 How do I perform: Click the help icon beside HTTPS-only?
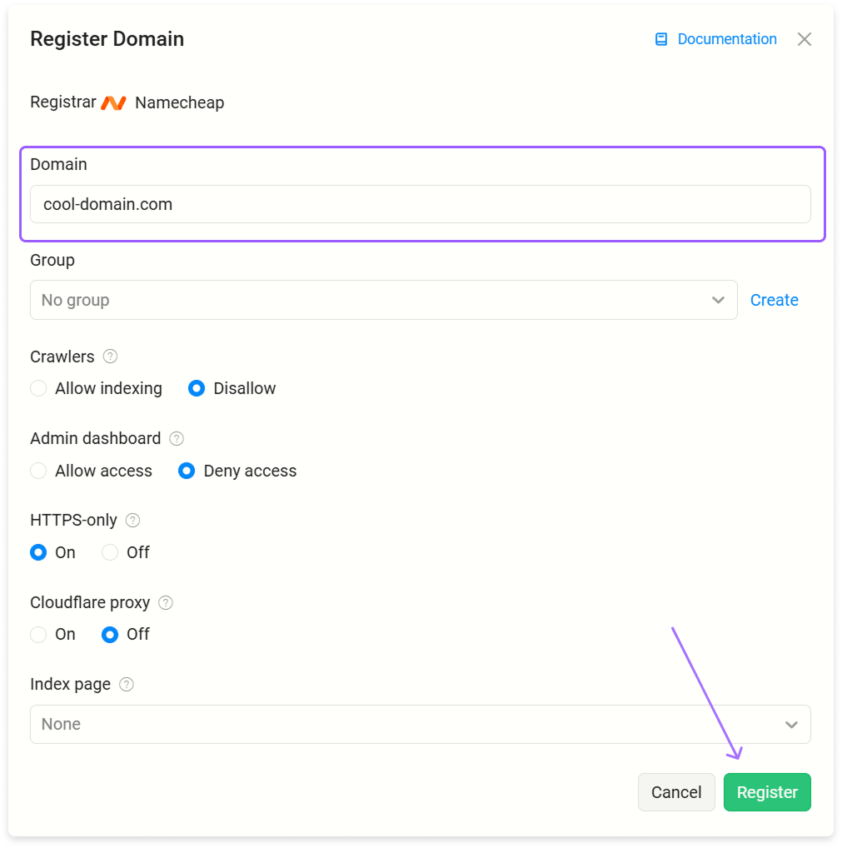coord(132,521)
